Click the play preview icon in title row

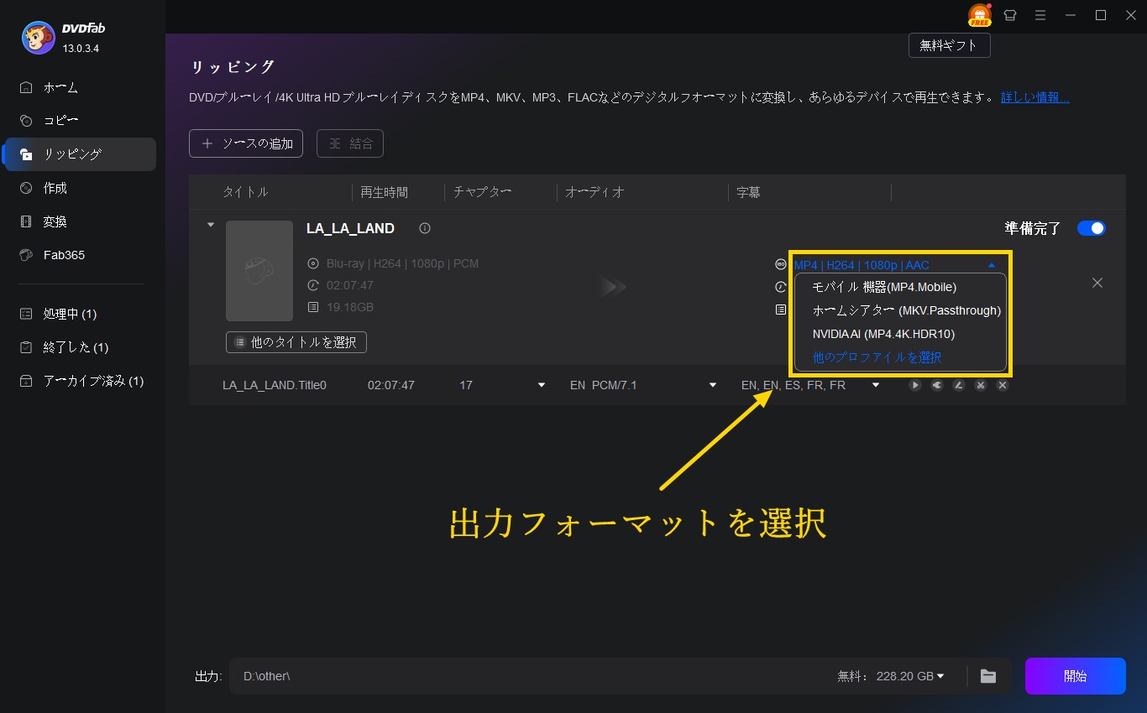pyautogui.click(x=914, y=385)
